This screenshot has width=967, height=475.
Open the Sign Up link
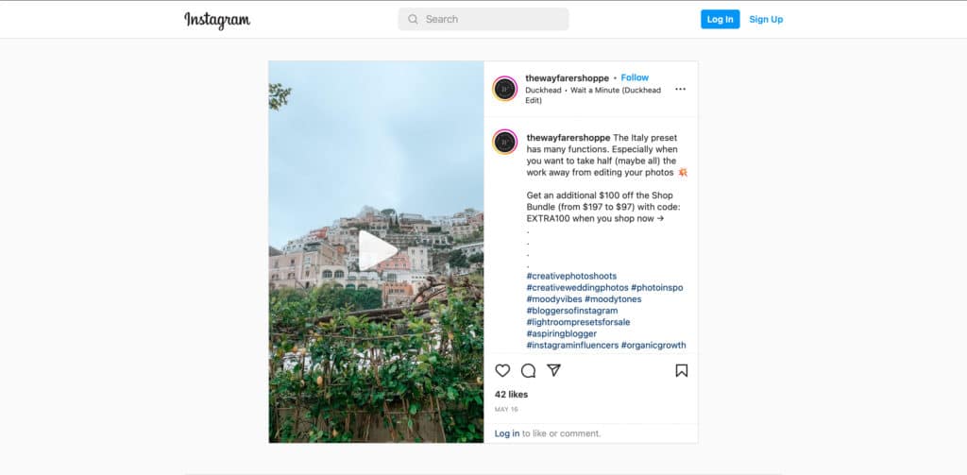click(765, 19)
